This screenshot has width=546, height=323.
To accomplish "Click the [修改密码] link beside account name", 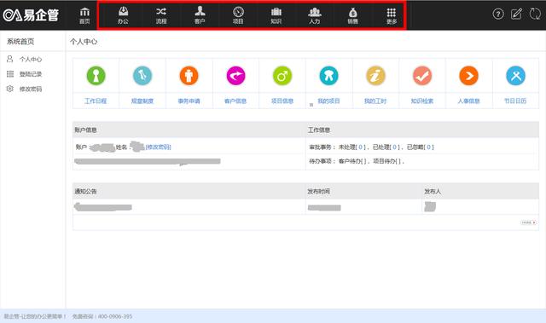I will tap(159, 147).
